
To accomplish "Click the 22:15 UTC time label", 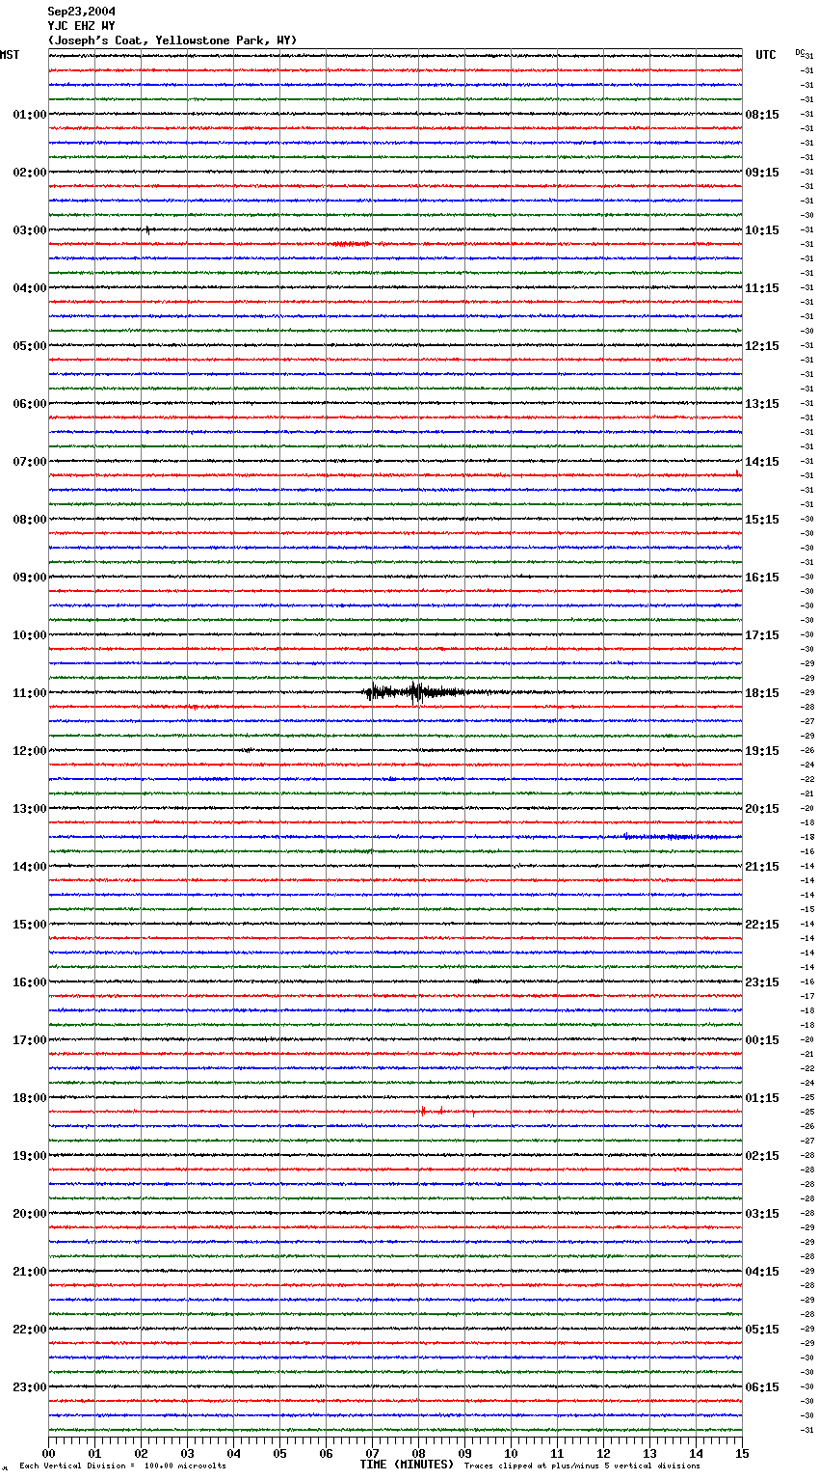I will coord(762,925).
